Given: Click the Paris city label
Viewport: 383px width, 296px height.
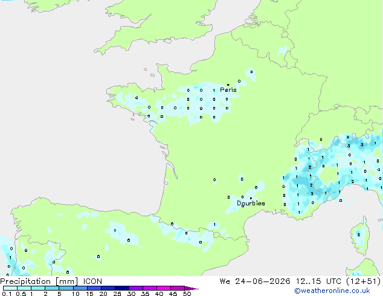Looking at the screenshot, I should coord(228,90).
